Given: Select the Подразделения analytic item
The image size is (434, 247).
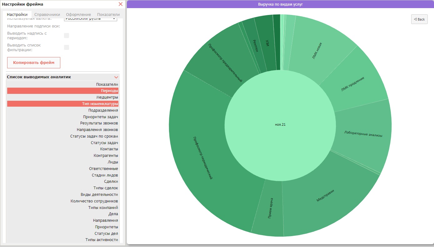Looking at the screenshot, I should click(x=63, y=110).
